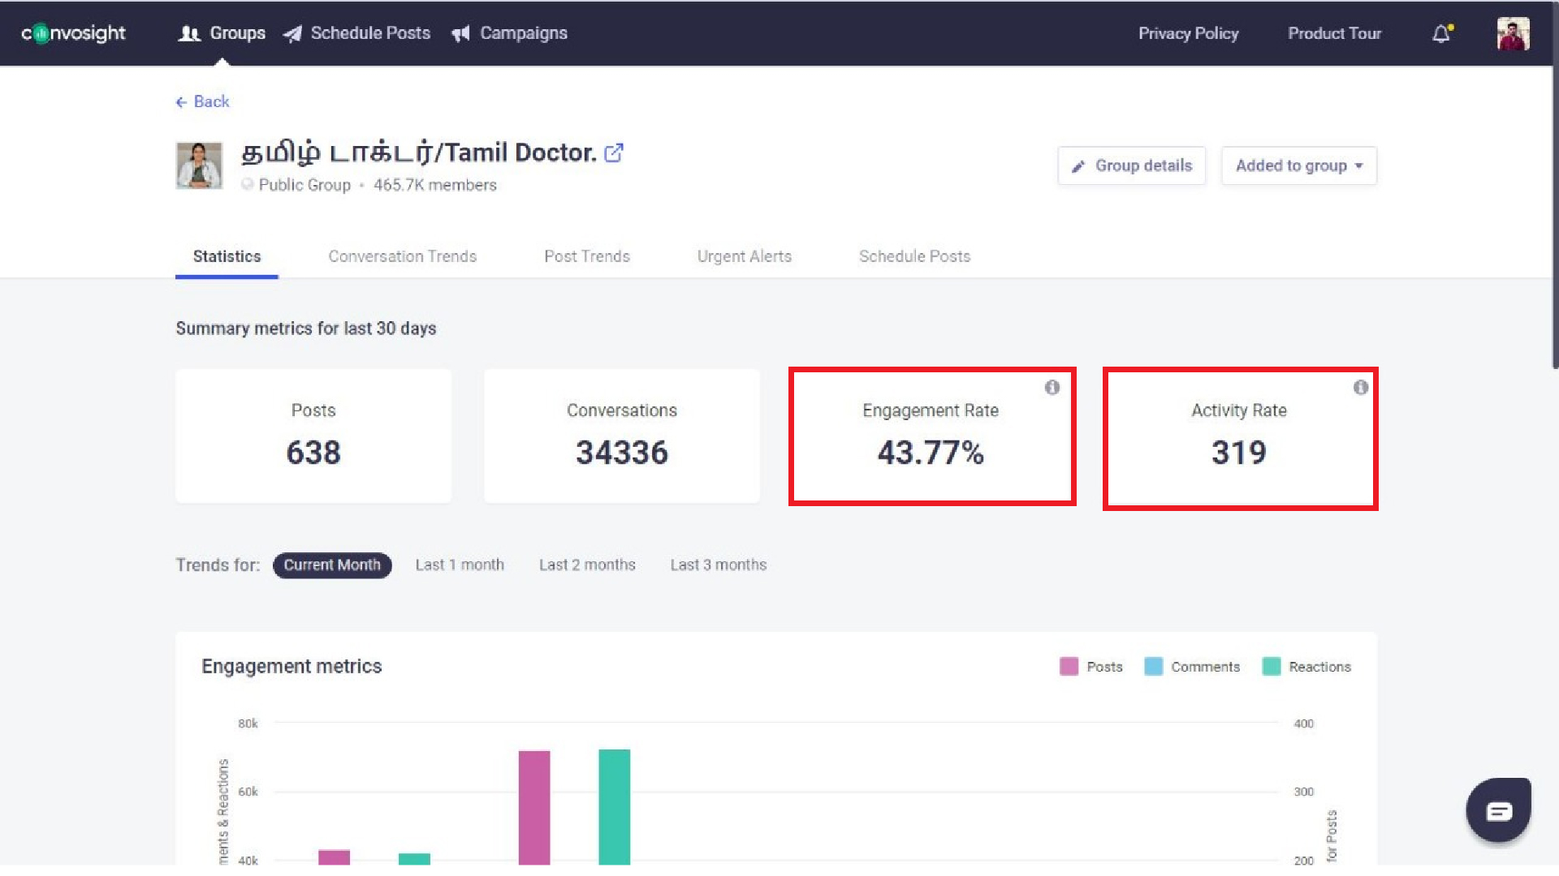The width and height of the screenshot is (1559, 876).
Task: Click the Engagement Rate info icon
Action: click(1052, 387)
